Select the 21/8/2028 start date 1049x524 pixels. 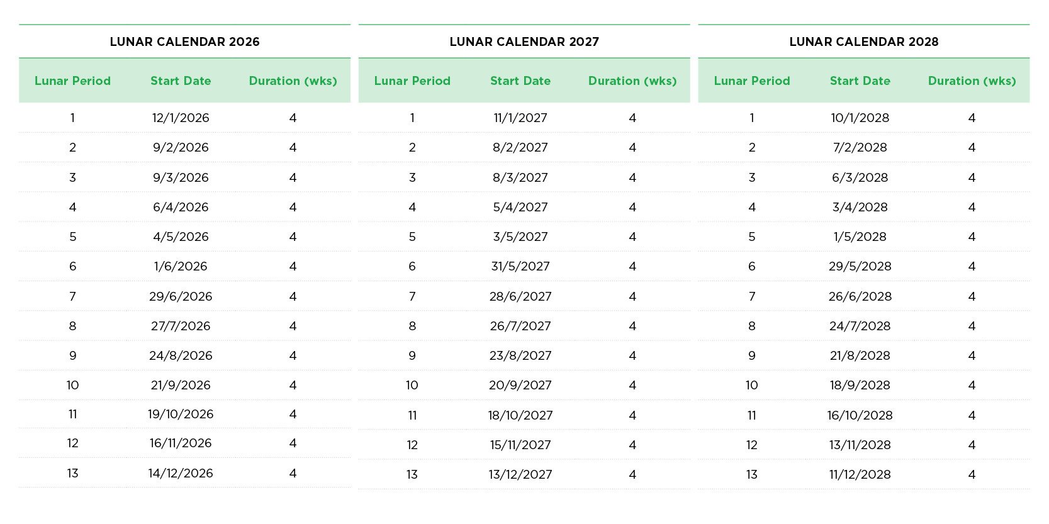click(860, 355)
